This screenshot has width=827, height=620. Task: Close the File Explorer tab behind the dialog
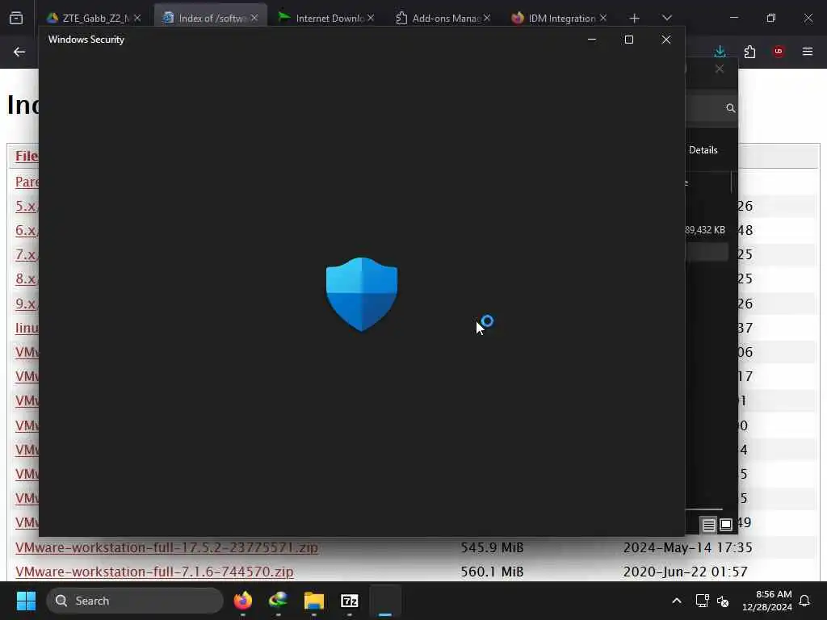(720, 69)
